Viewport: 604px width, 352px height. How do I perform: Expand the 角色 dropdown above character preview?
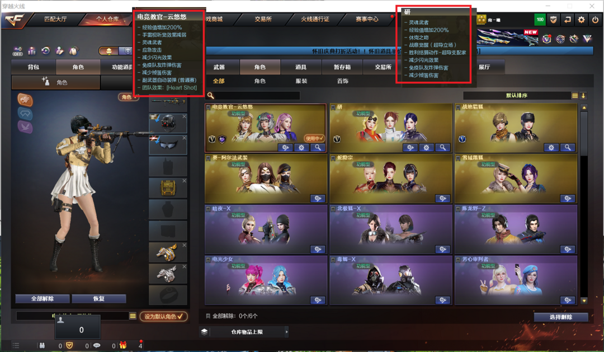[x=128, y=97]
